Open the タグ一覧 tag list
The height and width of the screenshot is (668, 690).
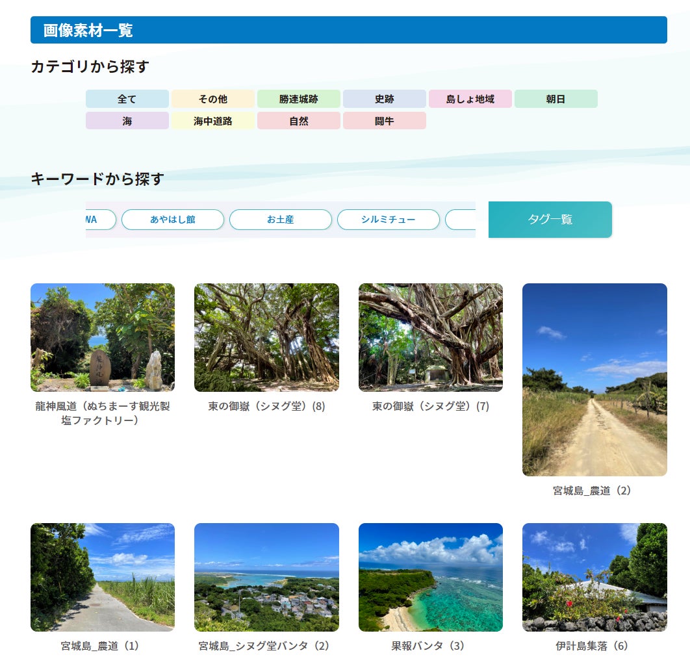tap(550, 220)
